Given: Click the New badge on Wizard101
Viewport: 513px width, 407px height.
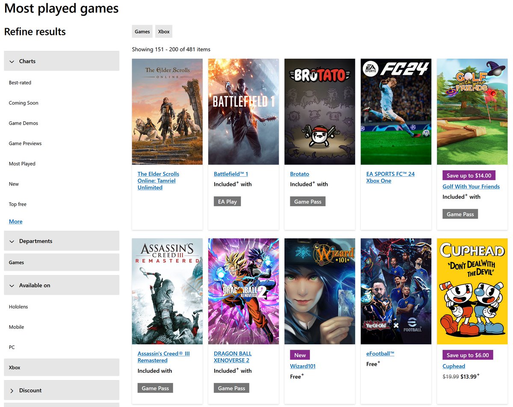Looking at the screenshot, I should [x=300, y=355].
